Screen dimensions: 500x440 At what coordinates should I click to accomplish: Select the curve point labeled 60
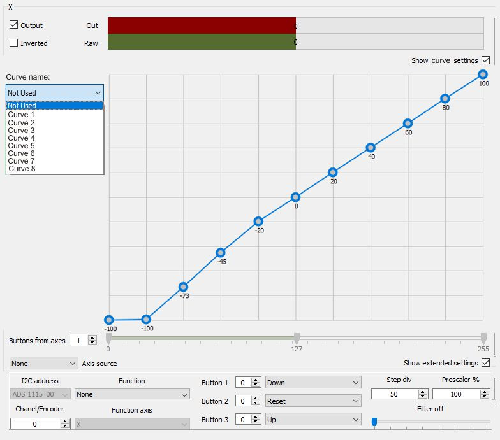coord(408,124)
